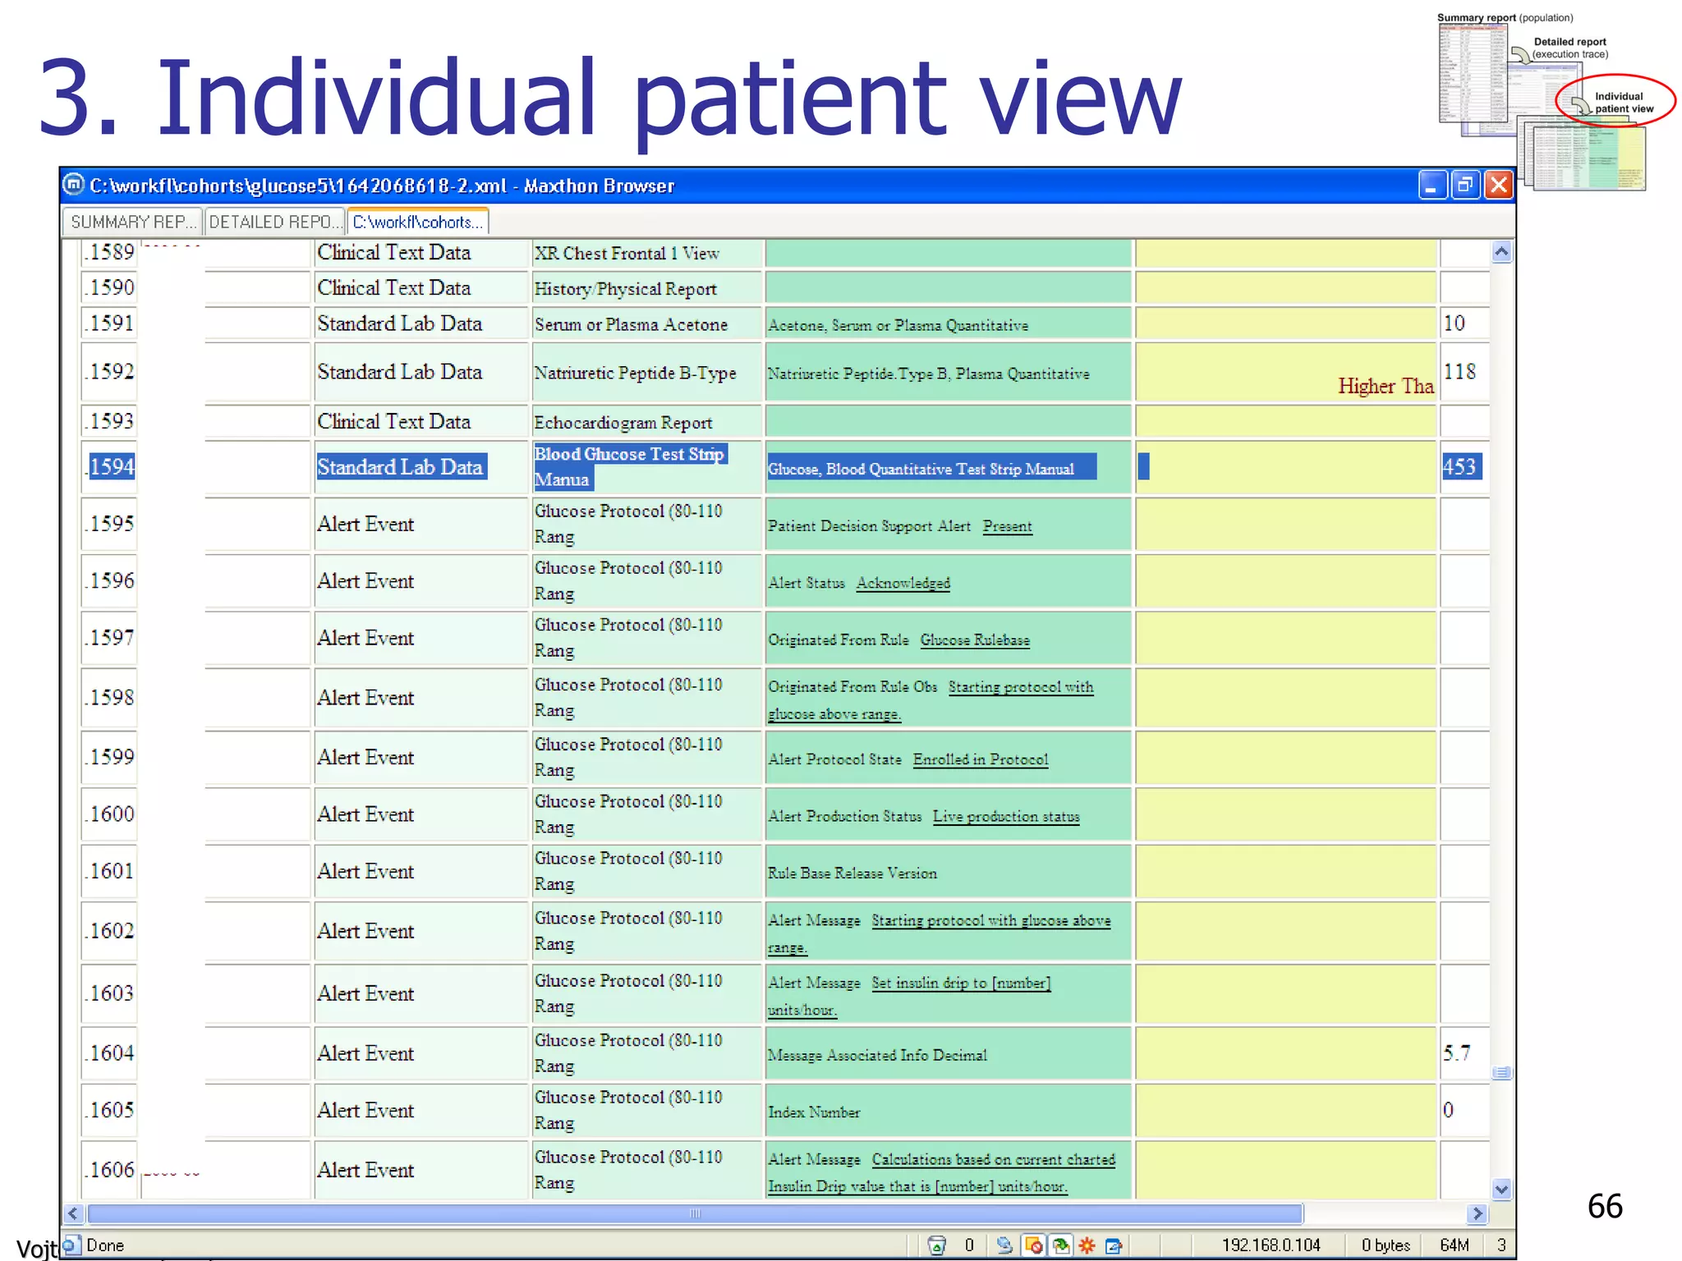Open the Acknowledged status link
The height and width of the screenshot is (1261, 1682).
pyautogui.click(x=903, y=583)
